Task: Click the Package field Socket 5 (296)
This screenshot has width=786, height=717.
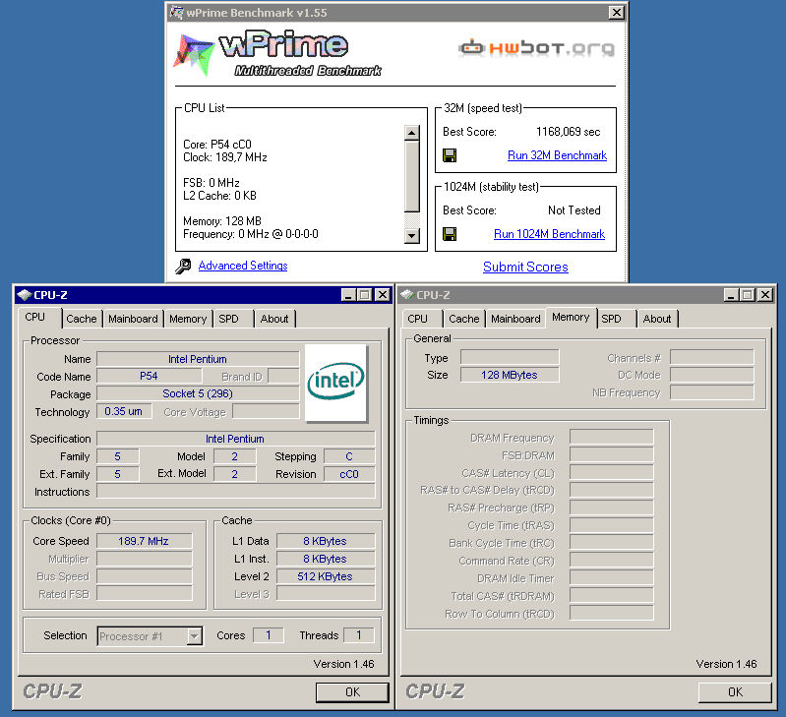Action: [x=198, y=393]
